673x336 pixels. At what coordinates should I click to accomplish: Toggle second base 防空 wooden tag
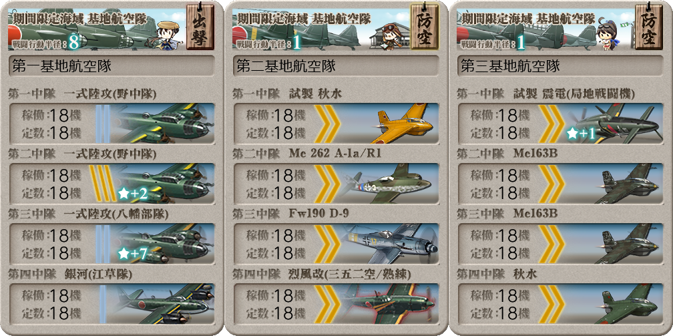425,27
